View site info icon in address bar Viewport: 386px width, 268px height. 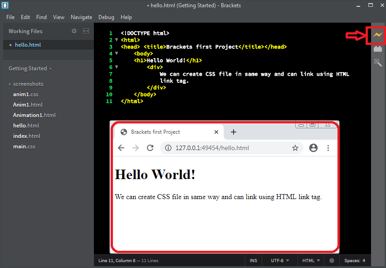pyautogui.click(x=168, y=148)
